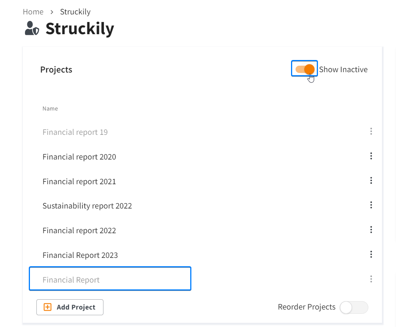Enable the Reorder Projects switch
Viewport: 396px width, 327px height.
click(x=354, y=307)
